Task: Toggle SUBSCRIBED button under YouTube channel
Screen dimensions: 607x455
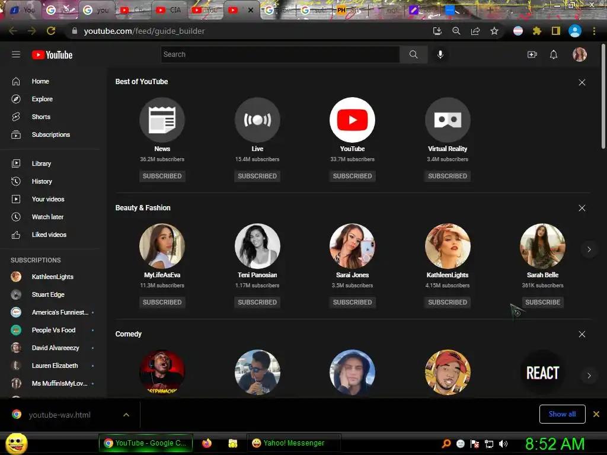Action: (x=352, y=176)
